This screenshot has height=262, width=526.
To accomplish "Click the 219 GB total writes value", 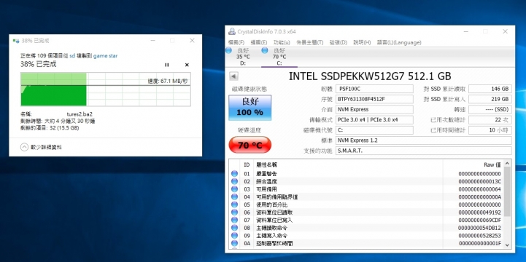I will (x=490, y=99).
